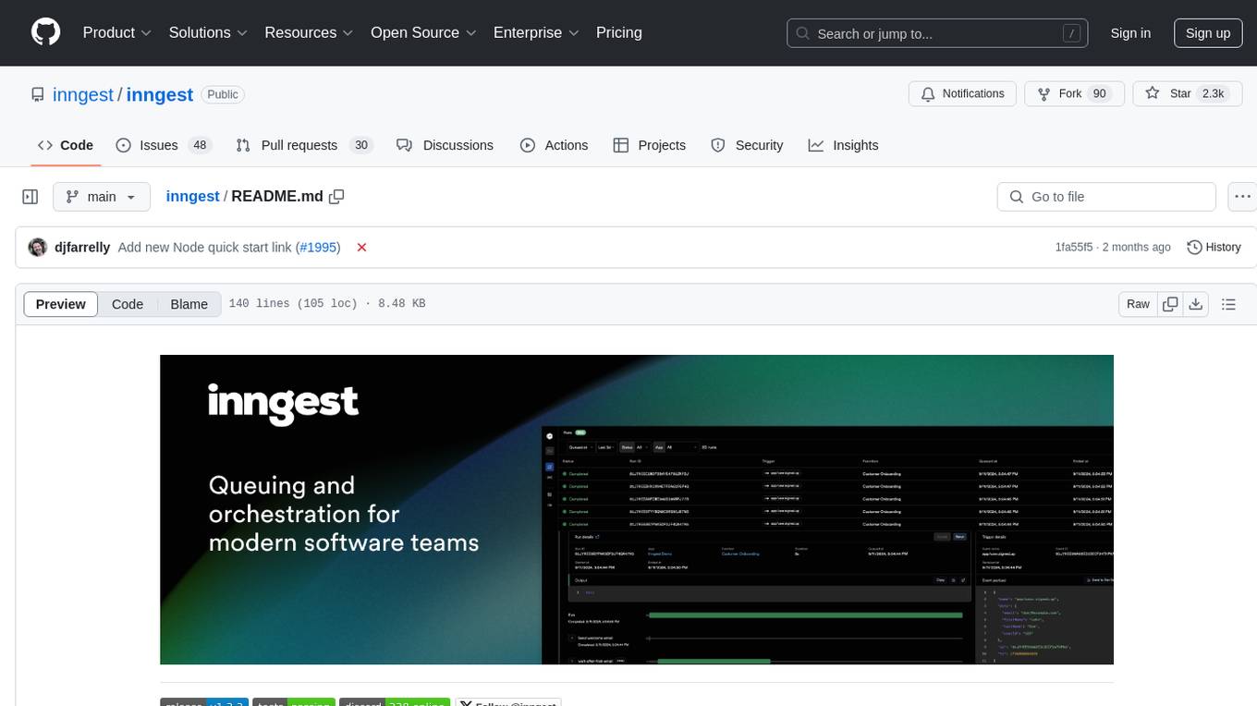Expand the Solutions menu

(208, 32)
